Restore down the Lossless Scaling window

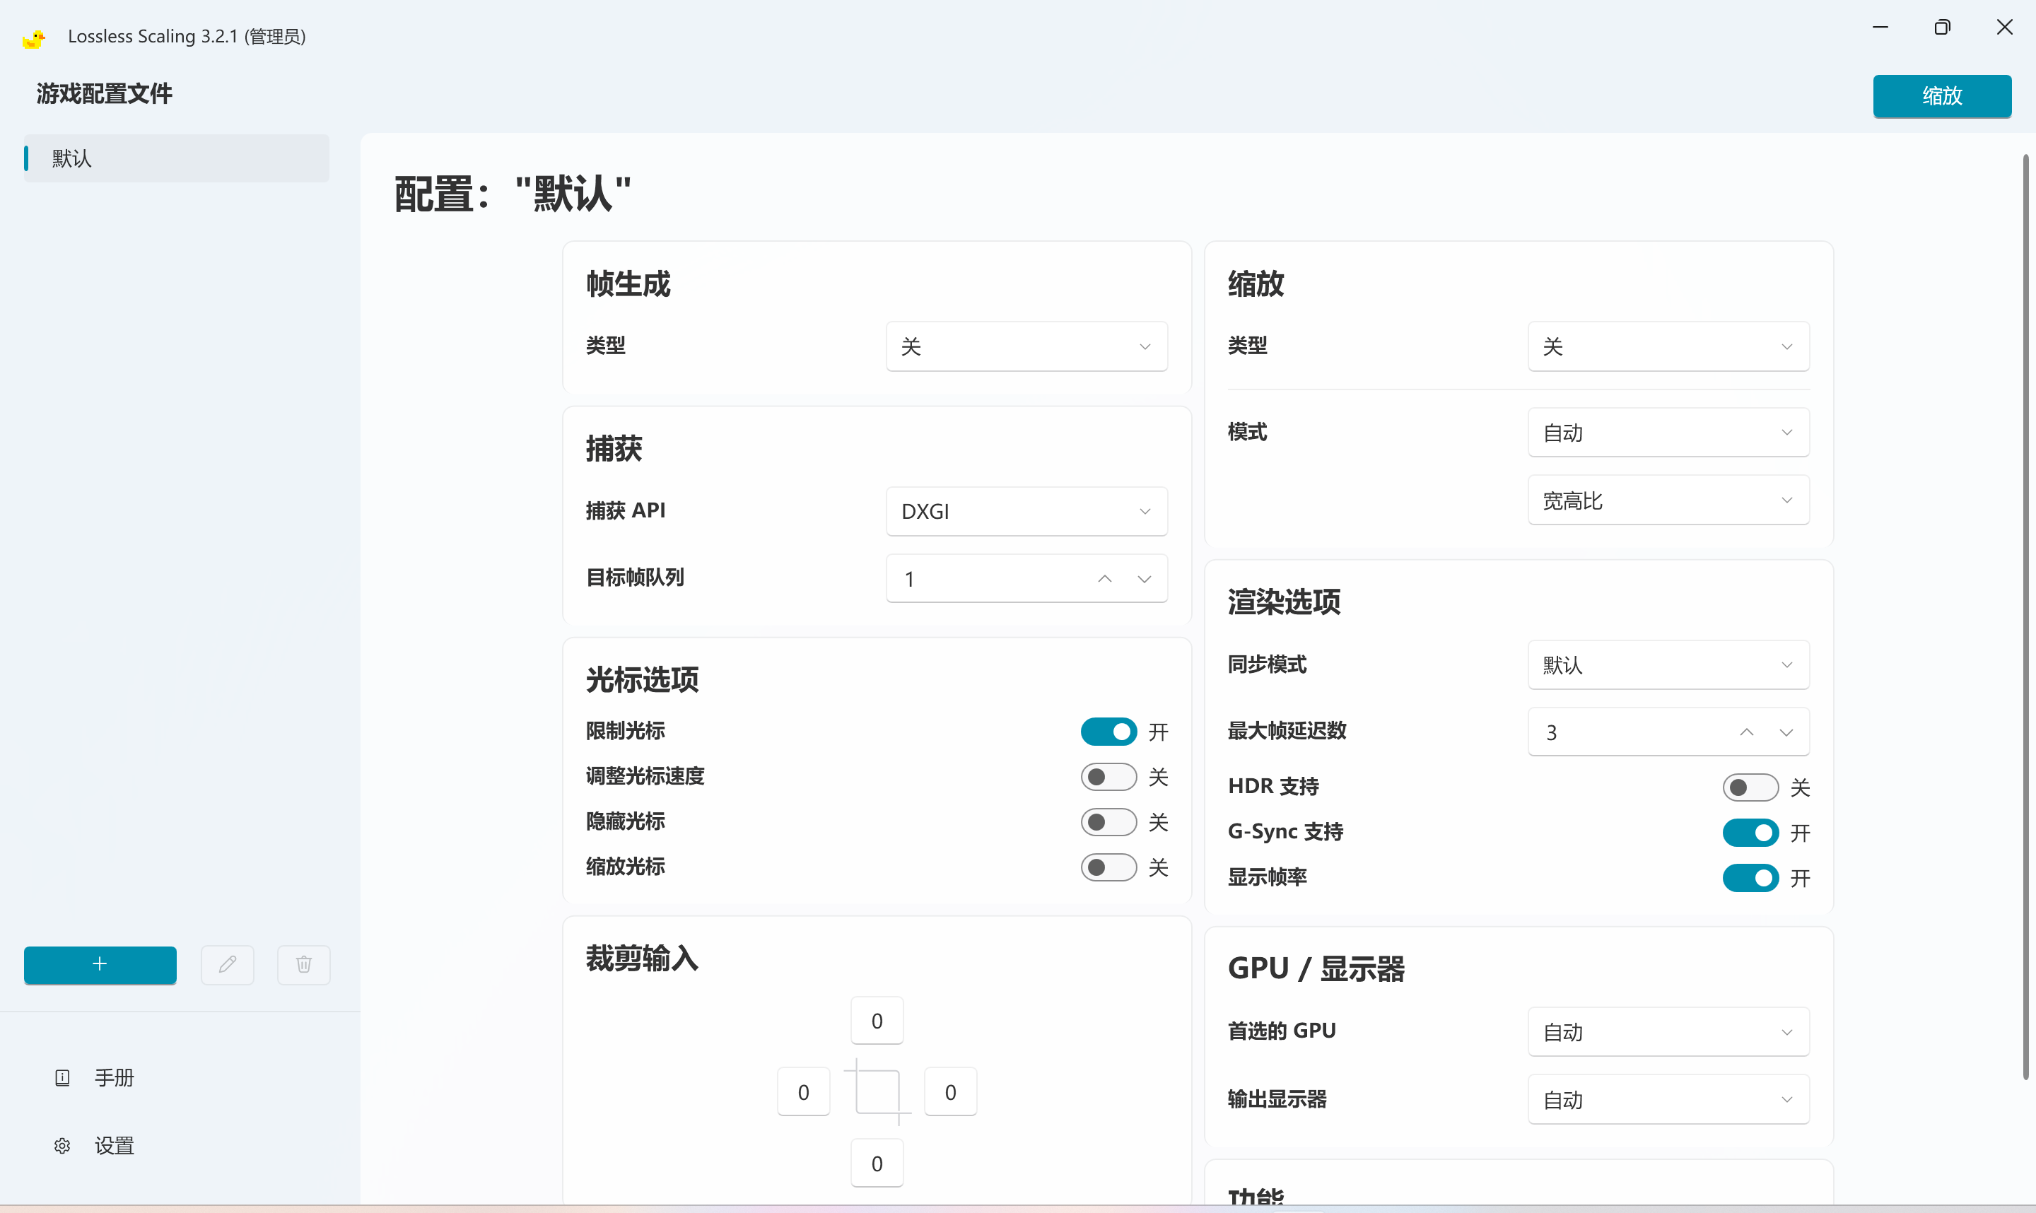coord(1942,27)
